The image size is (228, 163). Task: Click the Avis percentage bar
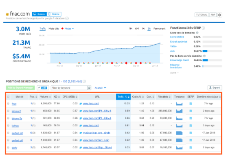point(212,51)
